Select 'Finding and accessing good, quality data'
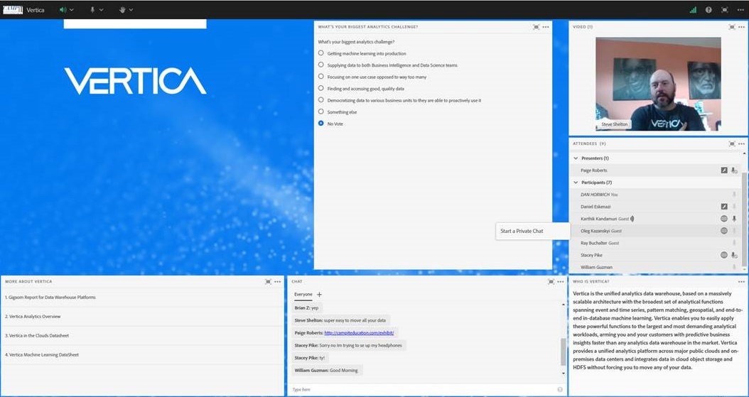749x397 pixels. (x=321, y=88)
